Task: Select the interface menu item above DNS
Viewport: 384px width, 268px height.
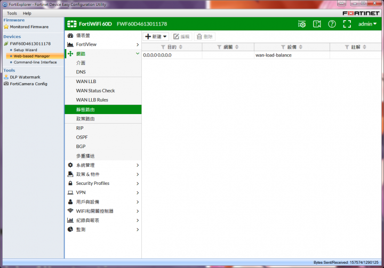Action: coord(103,63)
